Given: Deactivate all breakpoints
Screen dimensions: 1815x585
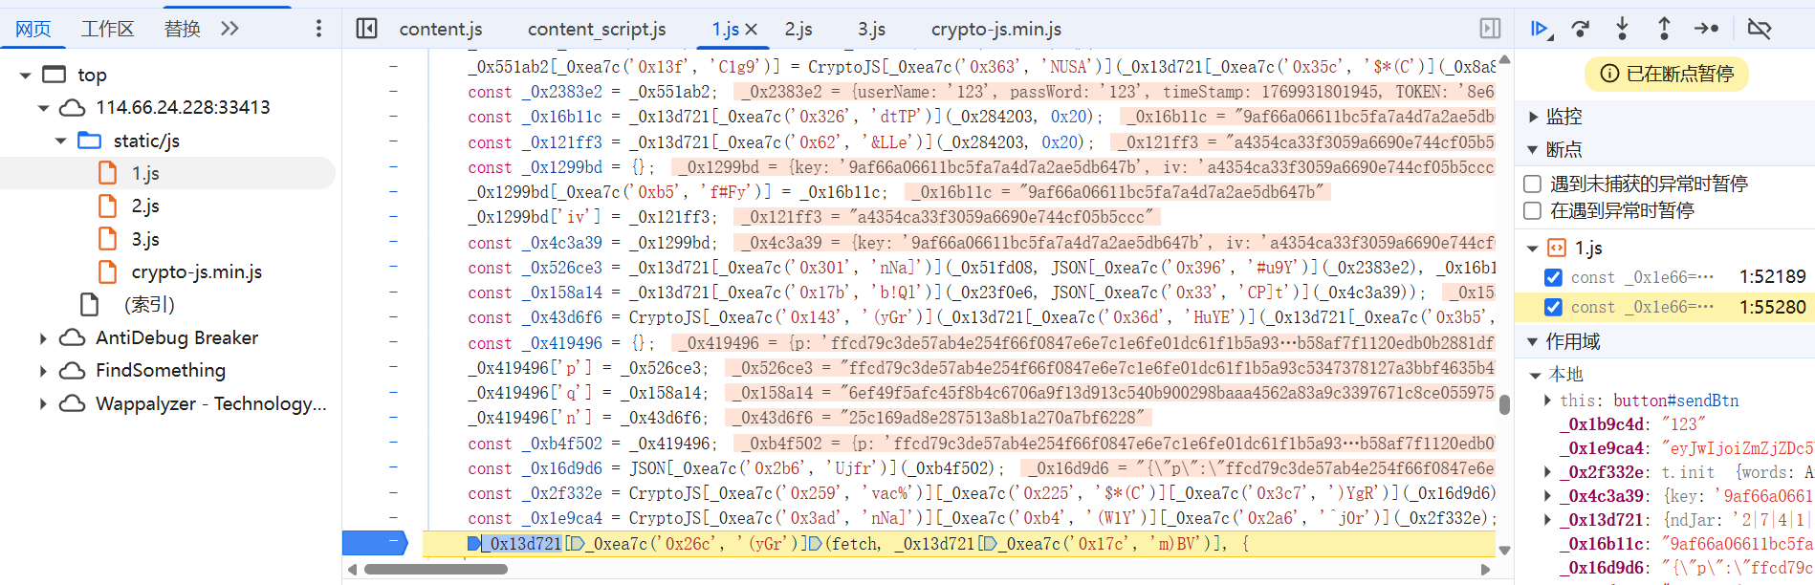Looking at the screenshot, I should pyautogui.click(x=1760, y=29).
